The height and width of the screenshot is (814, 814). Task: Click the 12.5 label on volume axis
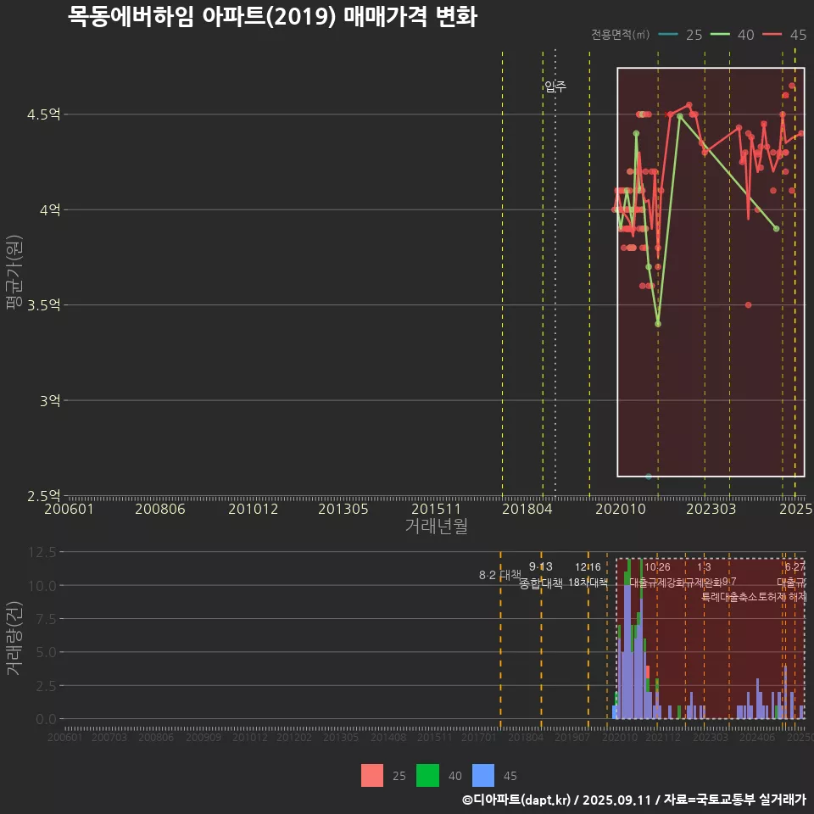(x=42, y=552)
